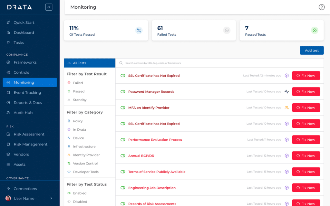Click the percentage icon on Tests Passed card
The height and width of the screenshot is (206, 330).
point(139,31)
